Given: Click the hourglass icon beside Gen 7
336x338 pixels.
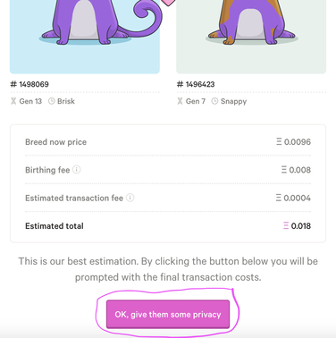Looking at the screenshot, I should pyautogui.click(x=180, y=101).
